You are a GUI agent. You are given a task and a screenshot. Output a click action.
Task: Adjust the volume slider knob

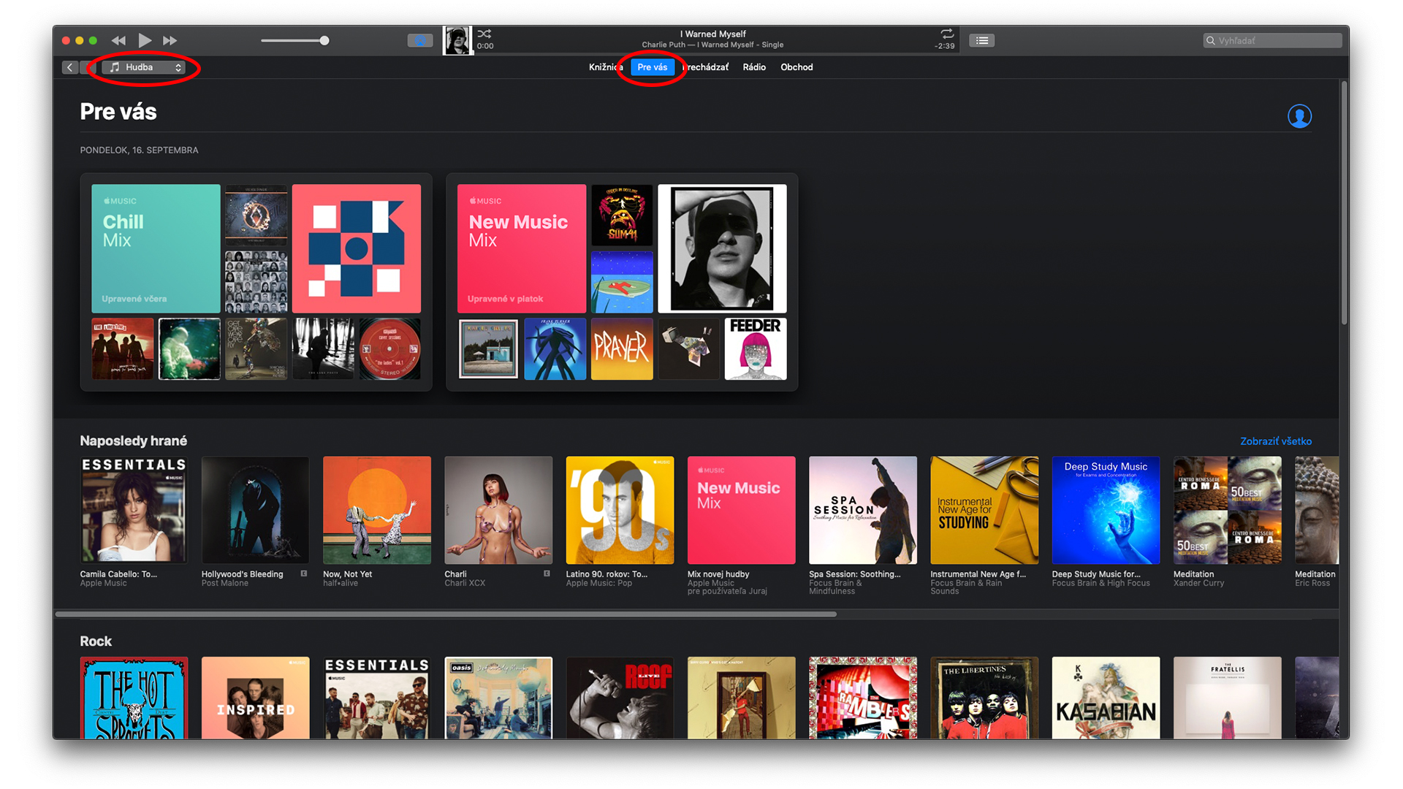pos(324,41)
